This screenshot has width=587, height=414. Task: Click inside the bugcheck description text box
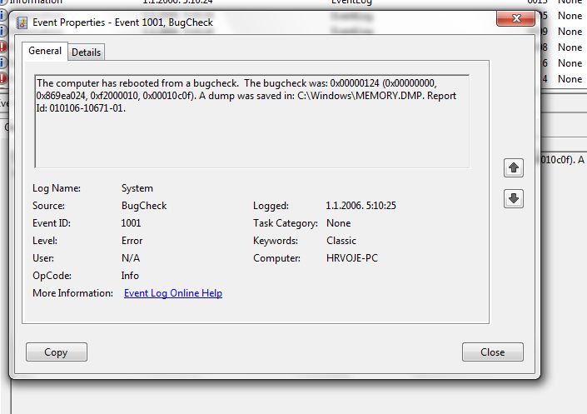pos(252,122)
